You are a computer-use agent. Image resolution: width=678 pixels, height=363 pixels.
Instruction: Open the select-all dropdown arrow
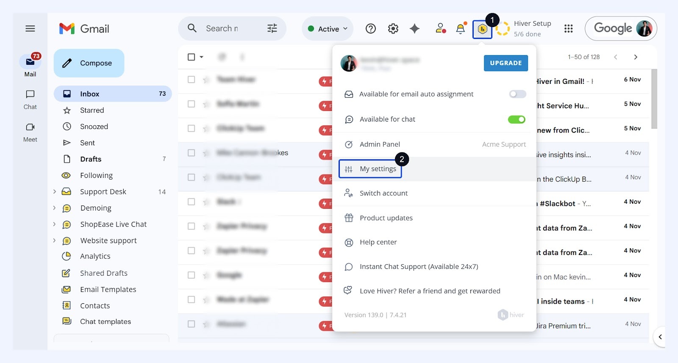point(202,57)
